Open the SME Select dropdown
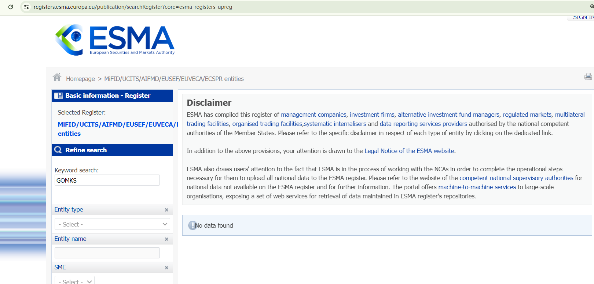This screenshot has width=594, height=284. pyautogui.click(x=75, y=281)
